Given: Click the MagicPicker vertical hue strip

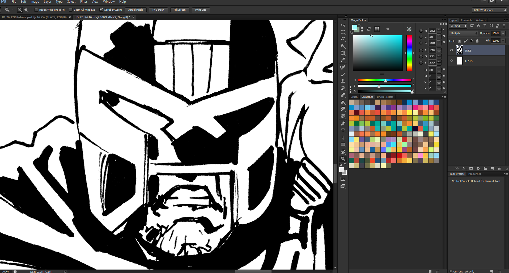Looking at the screenshot, I should click(x=409, y=53).
